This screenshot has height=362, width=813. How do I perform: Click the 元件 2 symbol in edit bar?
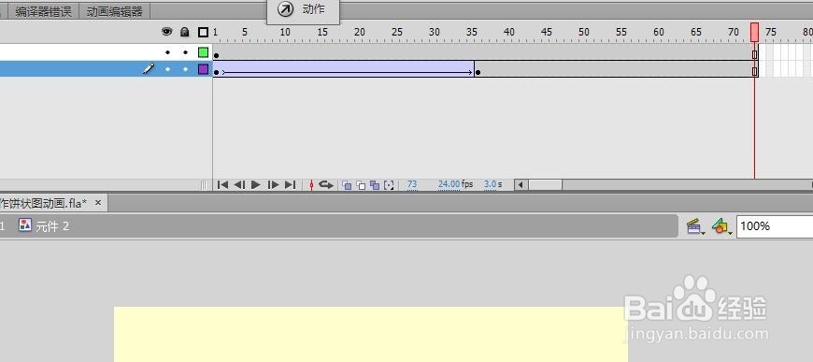coord(44,226)
